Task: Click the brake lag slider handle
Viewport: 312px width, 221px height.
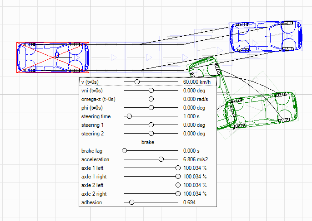Action: [124, 151]
